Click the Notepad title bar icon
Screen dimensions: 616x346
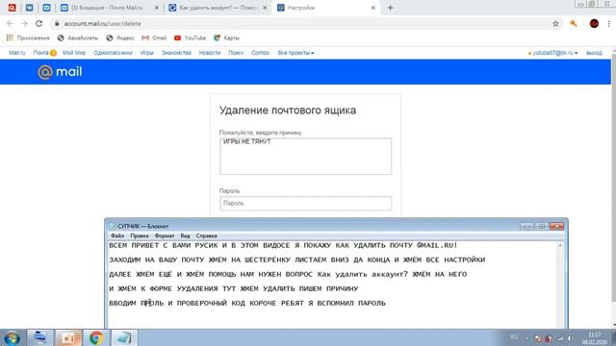[113, 226]
